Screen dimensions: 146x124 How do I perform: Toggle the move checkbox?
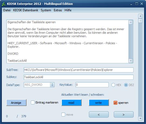[x=63, y=115]
